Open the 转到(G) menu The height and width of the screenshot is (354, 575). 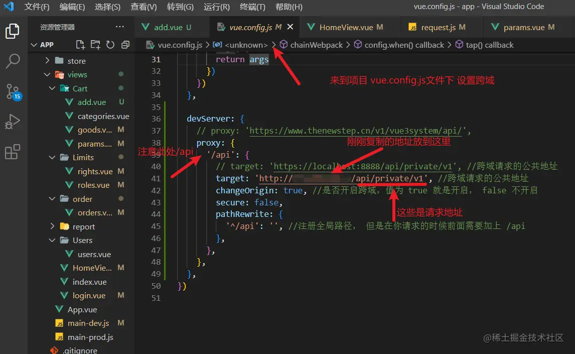[180, 7]
